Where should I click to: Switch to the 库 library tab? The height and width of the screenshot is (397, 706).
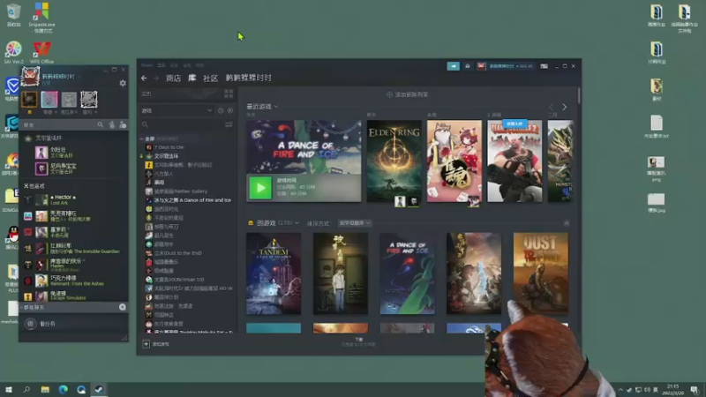pos(192,78)
